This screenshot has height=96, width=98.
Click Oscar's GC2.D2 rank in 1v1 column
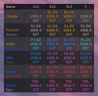[x=36, y=68]
